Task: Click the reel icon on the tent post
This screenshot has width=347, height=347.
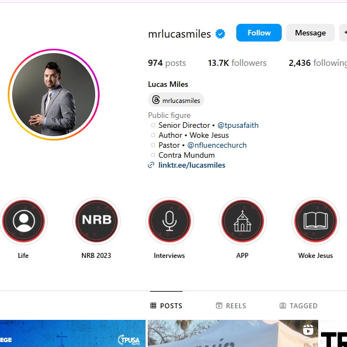Action: (308, 330)
